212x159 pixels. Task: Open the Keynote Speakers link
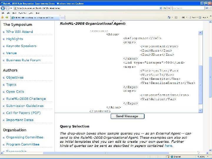(21, 46)
